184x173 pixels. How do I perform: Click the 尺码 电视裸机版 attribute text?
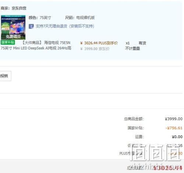pyautogui.click(x=80, y=18)
